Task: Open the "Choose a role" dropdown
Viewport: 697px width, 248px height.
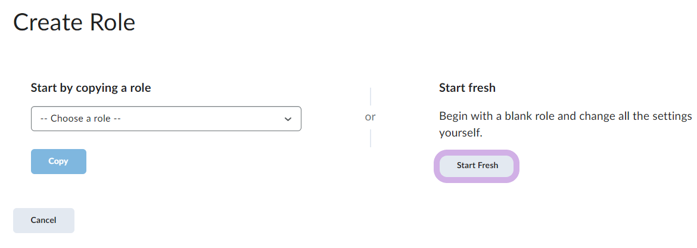Action: tap(166, 119)
